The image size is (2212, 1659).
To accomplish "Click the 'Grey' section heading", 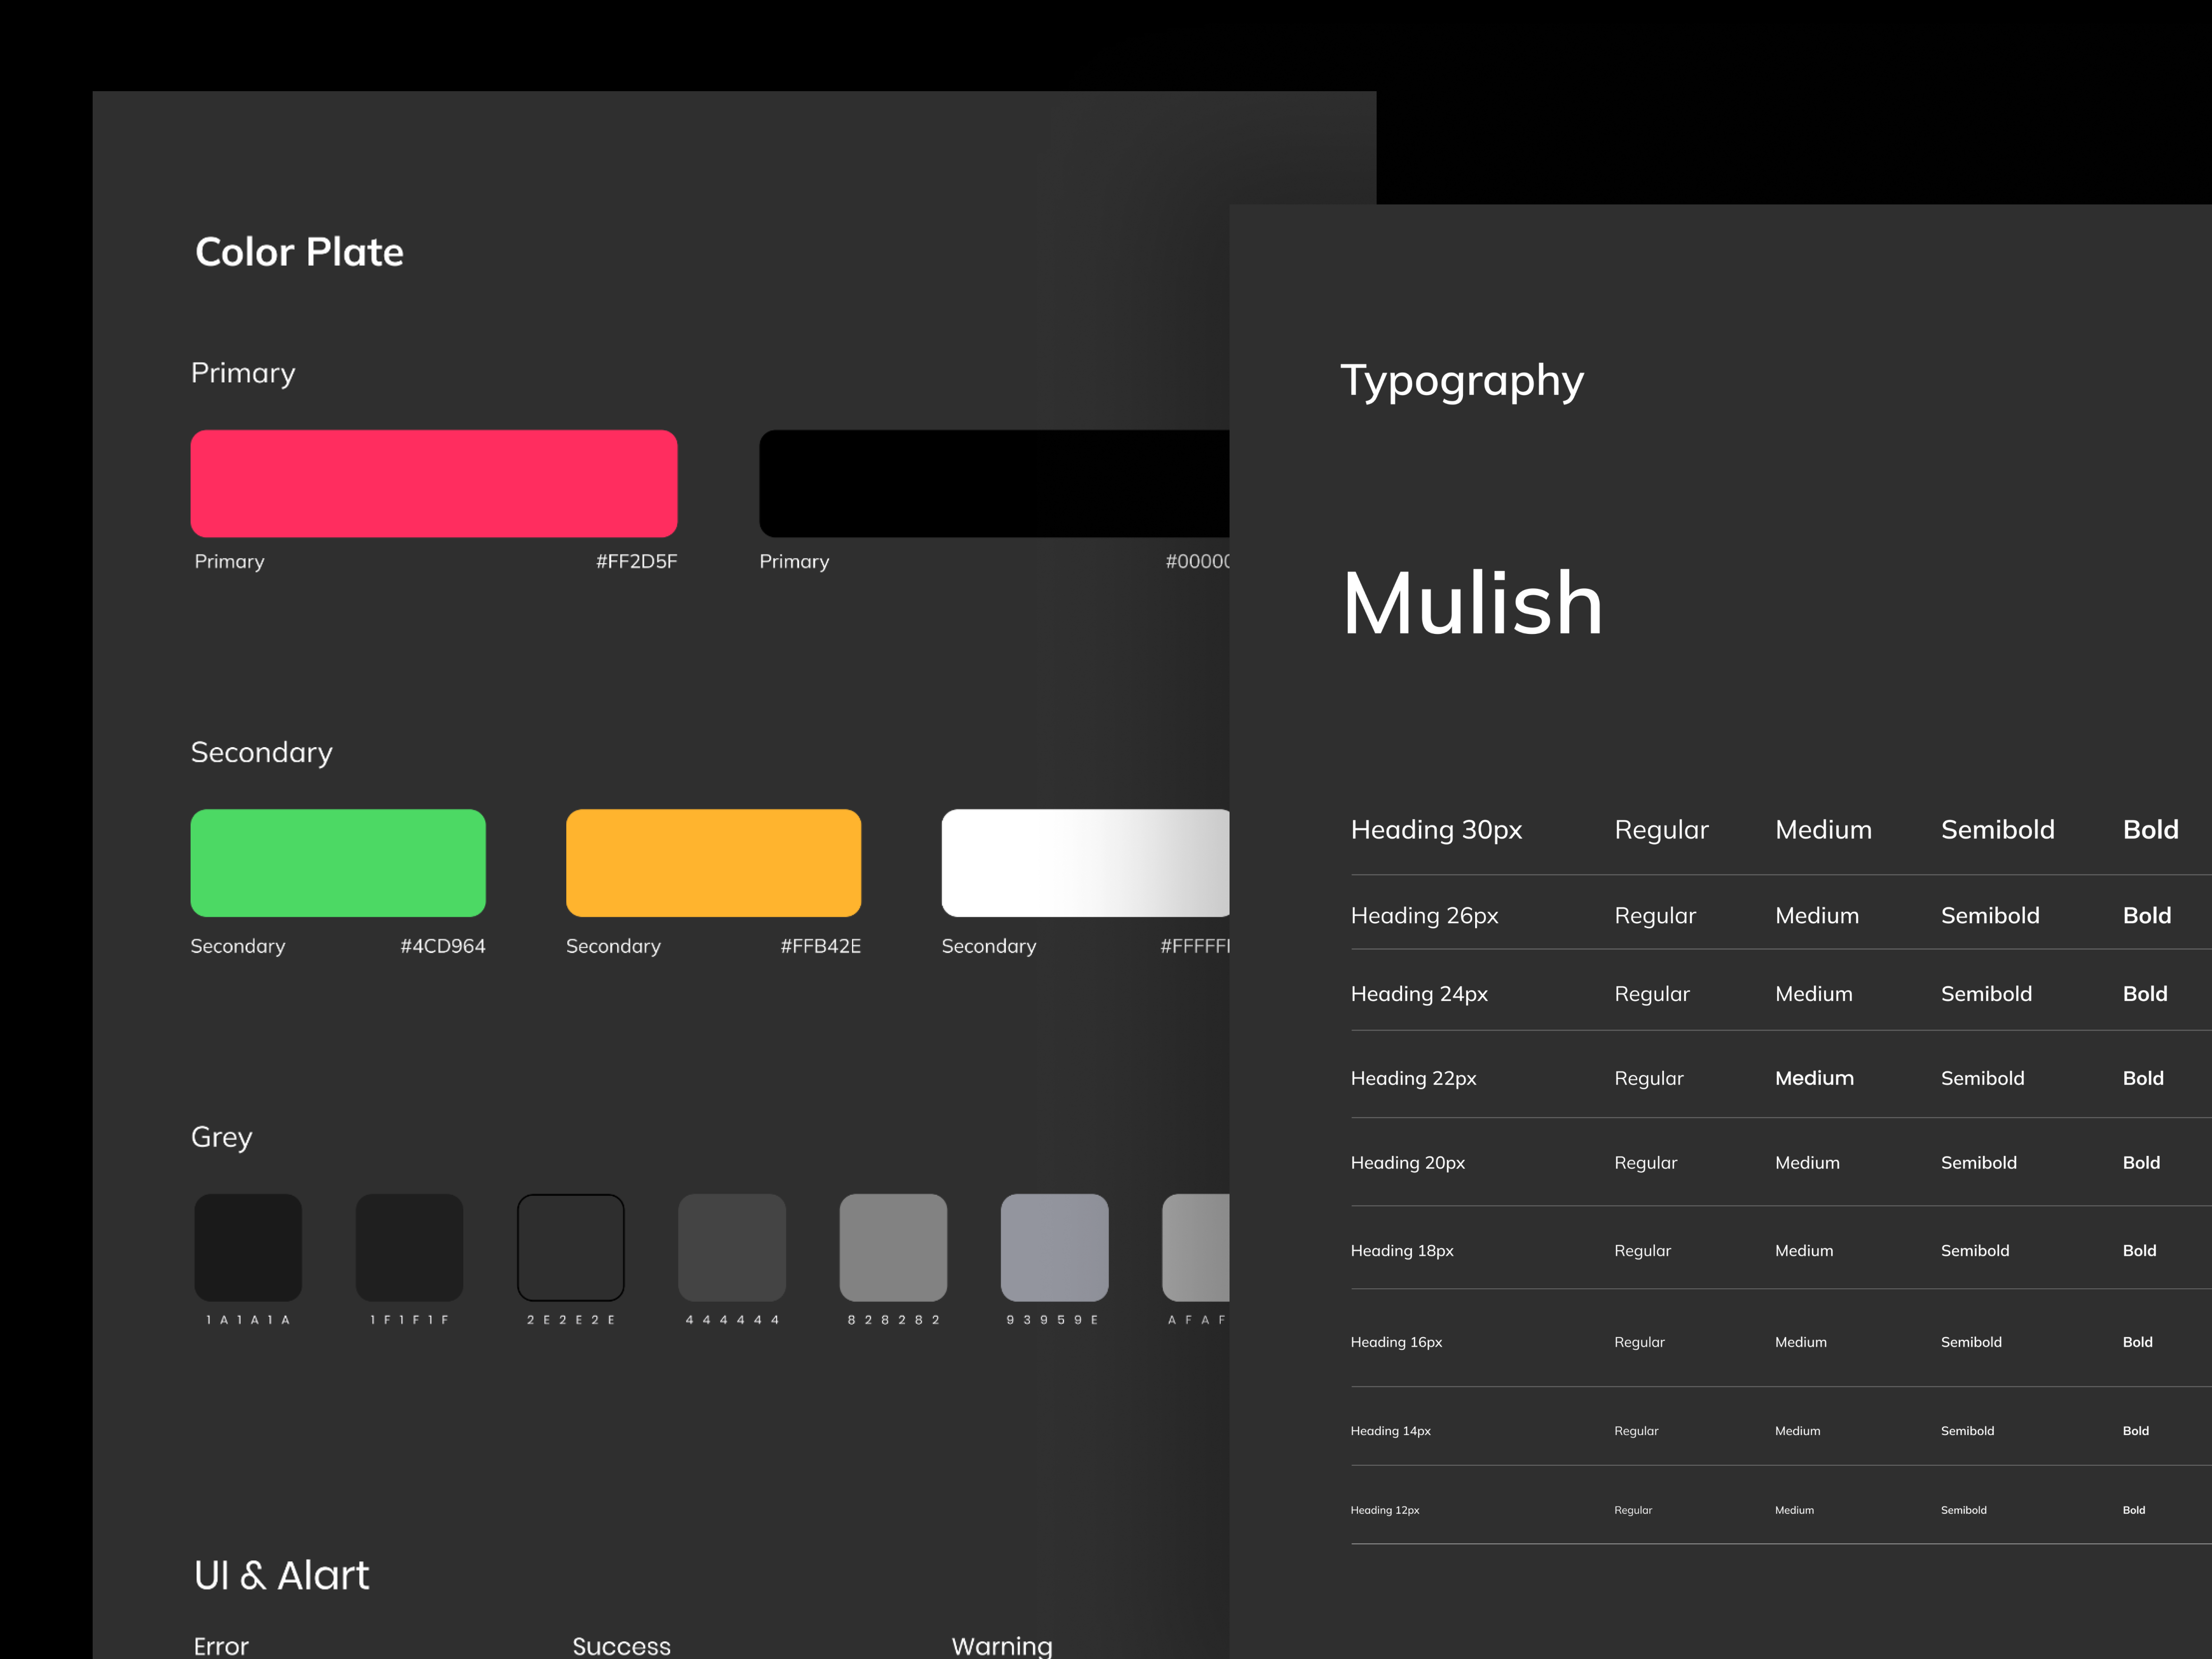I will (x=222, y=1138).
